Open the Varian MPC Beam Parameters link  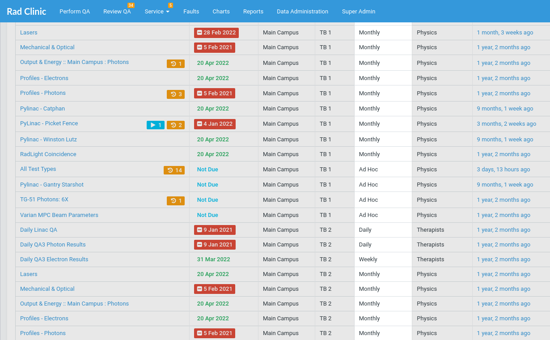(59, 215)
